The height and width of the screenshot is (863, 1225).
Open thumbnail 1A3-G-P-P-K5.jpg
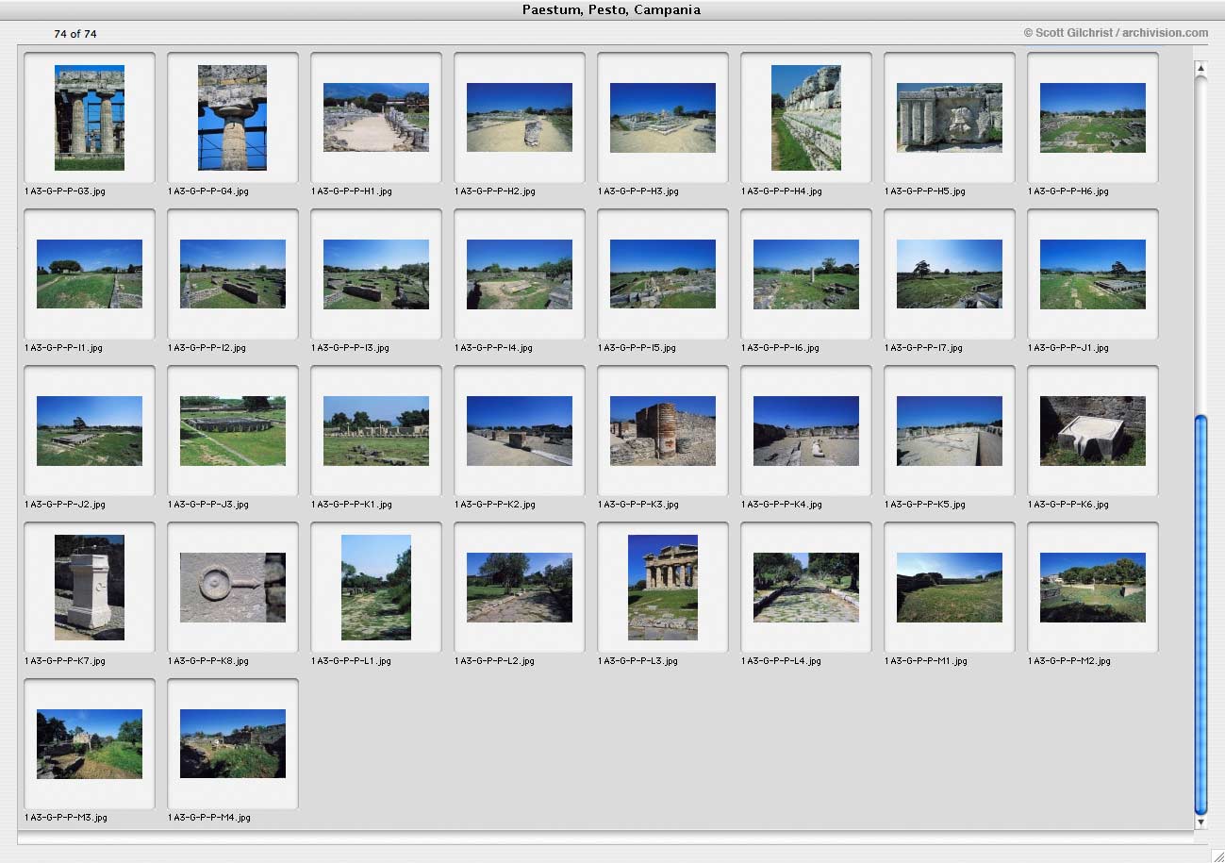pos(950,431)
